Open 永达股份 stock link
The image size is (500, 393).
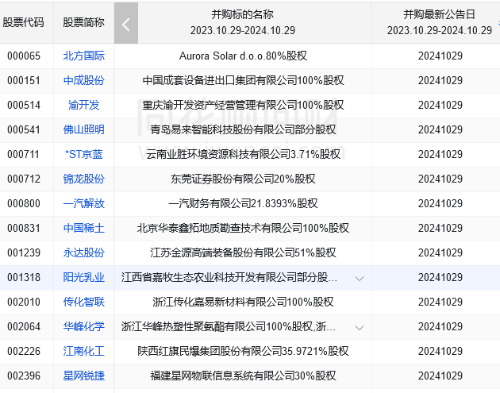[x=84, y=253]
